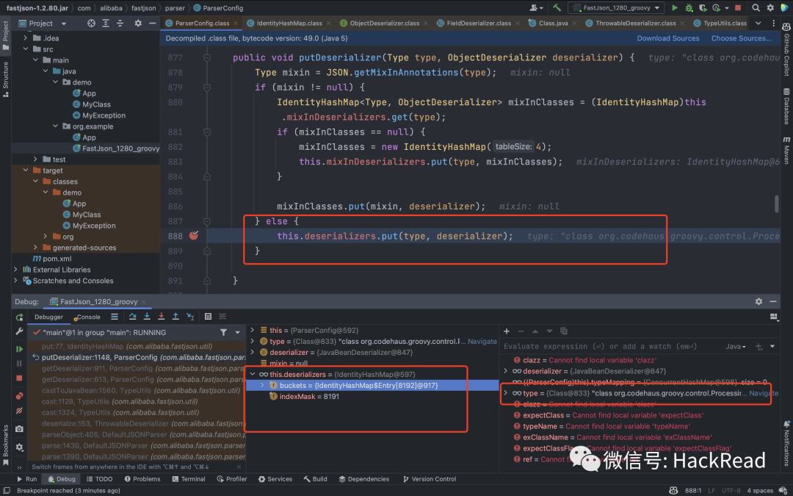Click the Evaluate expression input field
Screen dimensions: 793x496
609,346
